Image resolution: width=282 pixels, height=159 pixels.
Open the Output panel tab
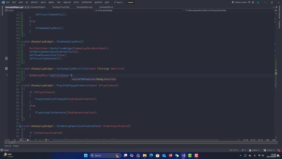pyautogui.click(x=16, y=146)
